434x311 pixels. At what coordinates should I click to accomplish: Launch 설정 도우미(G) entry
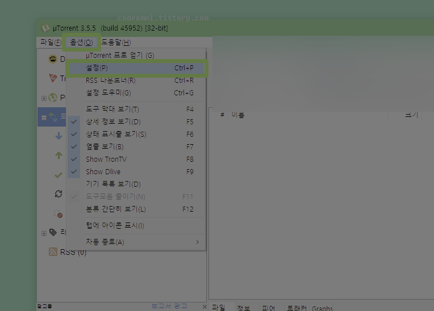(x=137, y=93)
